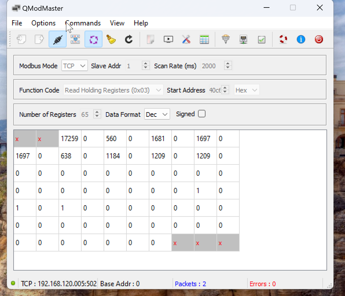The width and height of the screenshot is (345, 296).
Task: Decrease the Slave Addr spinner value
Action: 145,67
